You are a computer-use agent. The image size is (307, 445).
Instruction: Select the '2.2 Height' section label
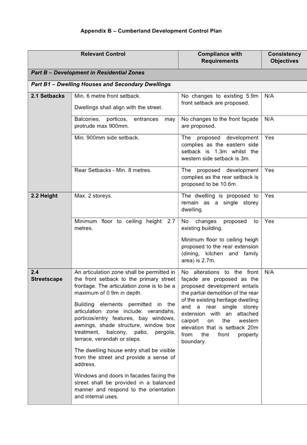(44, 196)
